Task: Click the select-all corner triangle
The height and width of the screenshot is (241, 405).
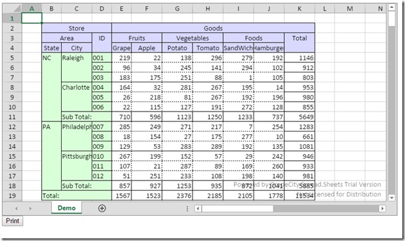Action: (12, 9)
